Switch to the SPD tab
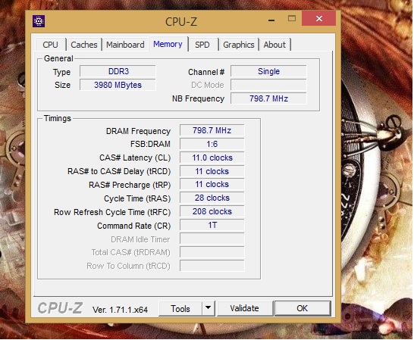 pos(202,45)
